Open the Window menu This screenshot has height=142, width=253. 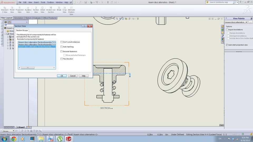coord(59,2)
